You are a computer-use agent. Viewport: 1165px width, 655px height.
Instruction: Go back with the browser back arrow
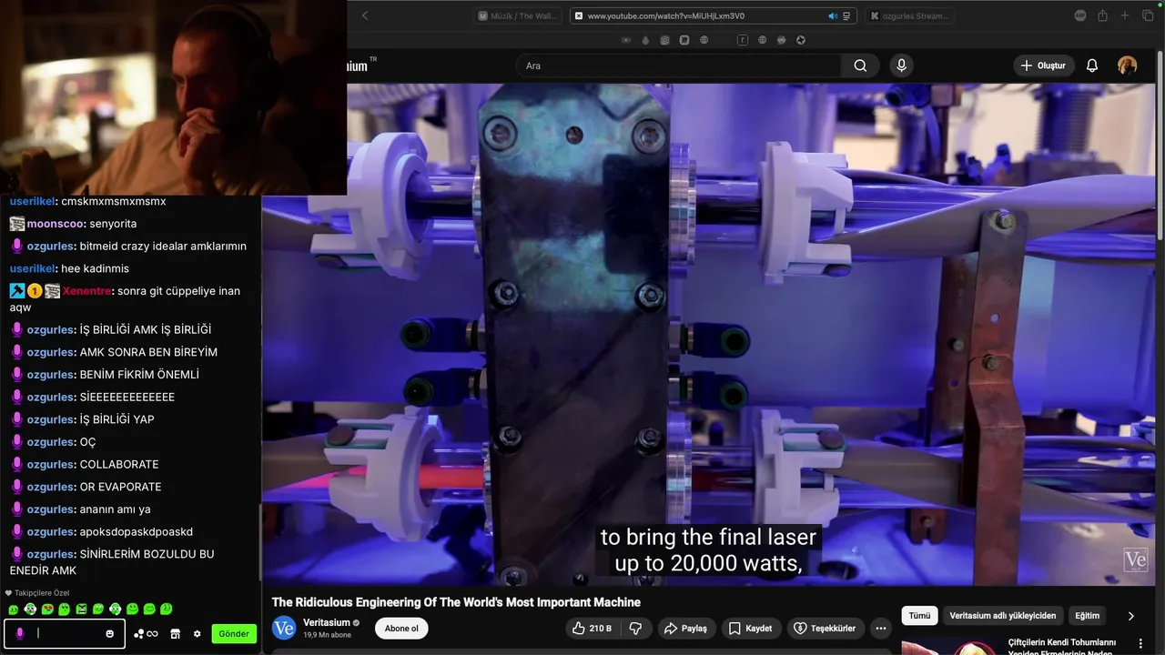[x=365, y=15]
